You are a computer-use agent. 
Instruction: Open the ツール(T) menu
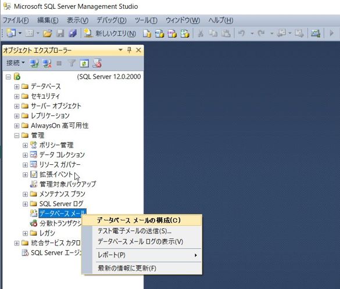[x=146, y=20]
